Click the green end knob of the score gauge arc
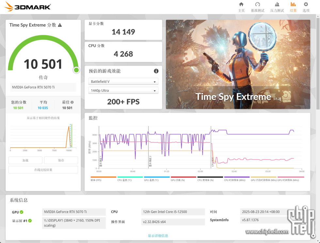Viewport: 320px width, 243px height. coord(76,70)
